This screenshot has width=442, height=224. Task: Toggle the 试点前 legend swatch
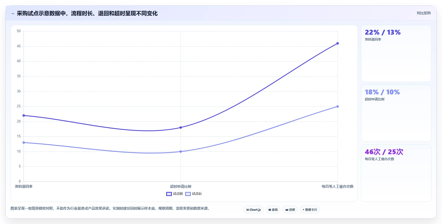169,194
